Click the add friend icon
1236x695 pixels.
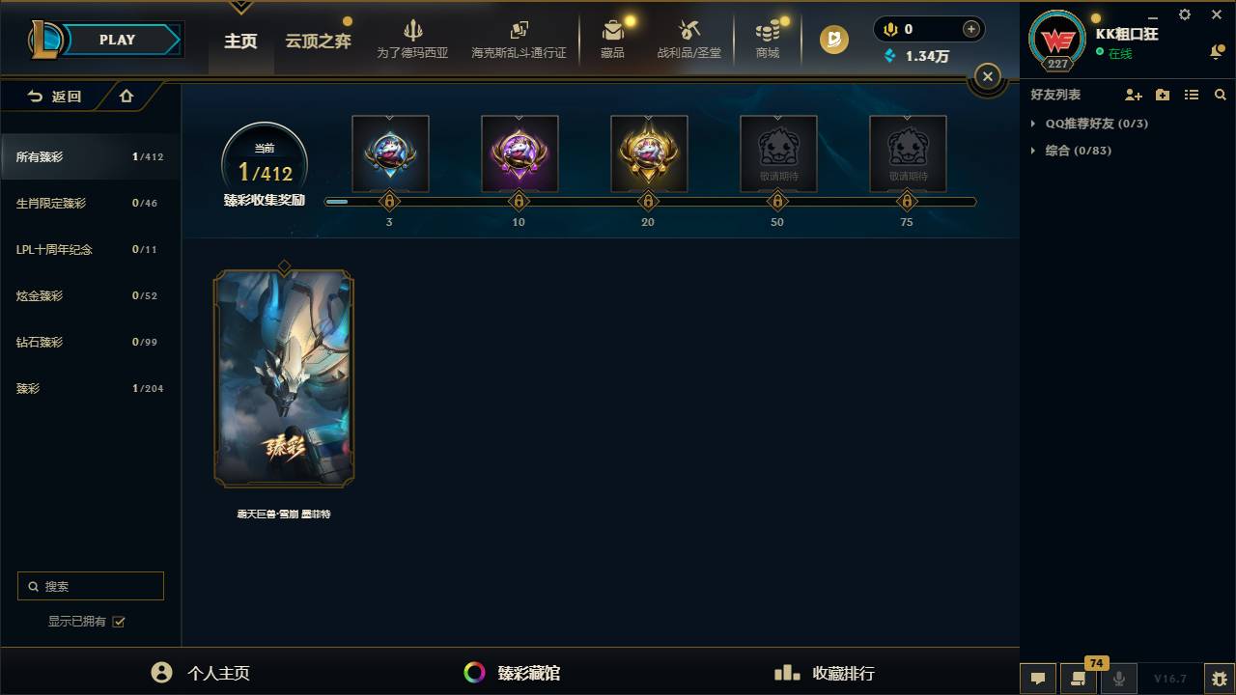pos(1134,95)
